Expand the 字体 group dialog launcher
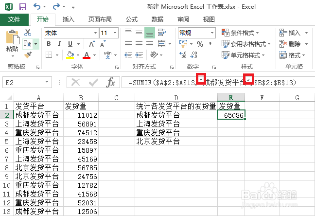The width and height of the screenshot is (315, 216). tap(117, 67)
